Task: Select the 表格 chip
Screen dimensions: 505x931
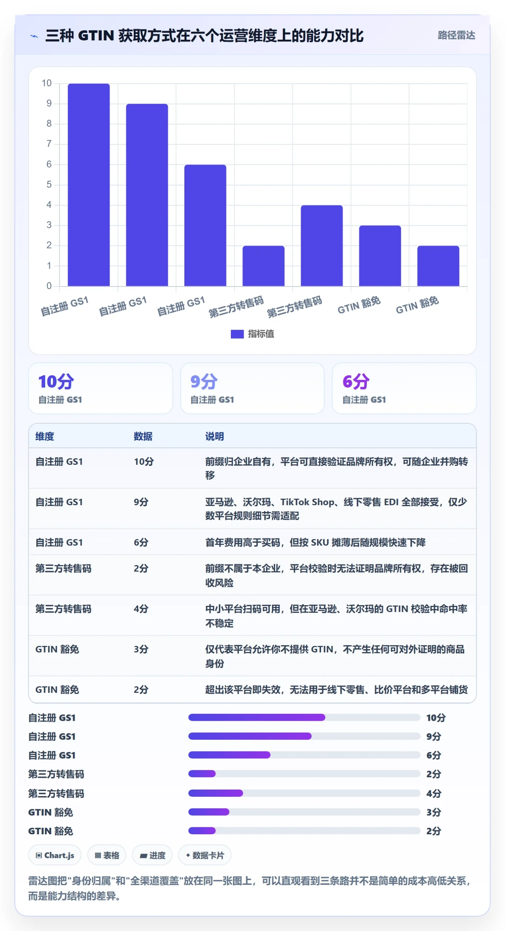Action: pyautogui.click(x=107, y=855)
